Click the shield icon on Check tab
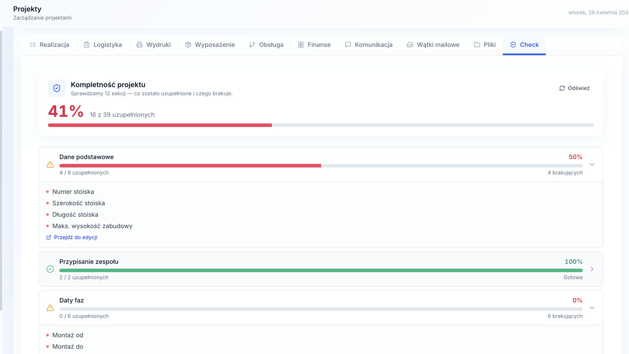 pyautogui.click(x=513, y=45)
